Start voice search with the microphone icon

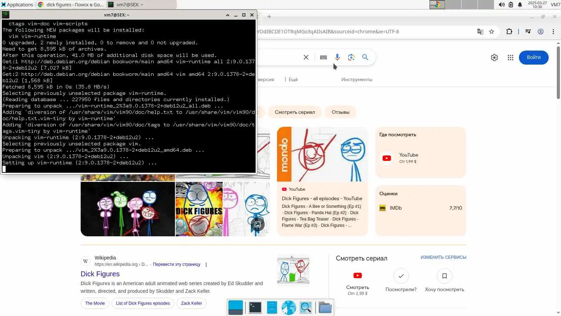[337, 57]
